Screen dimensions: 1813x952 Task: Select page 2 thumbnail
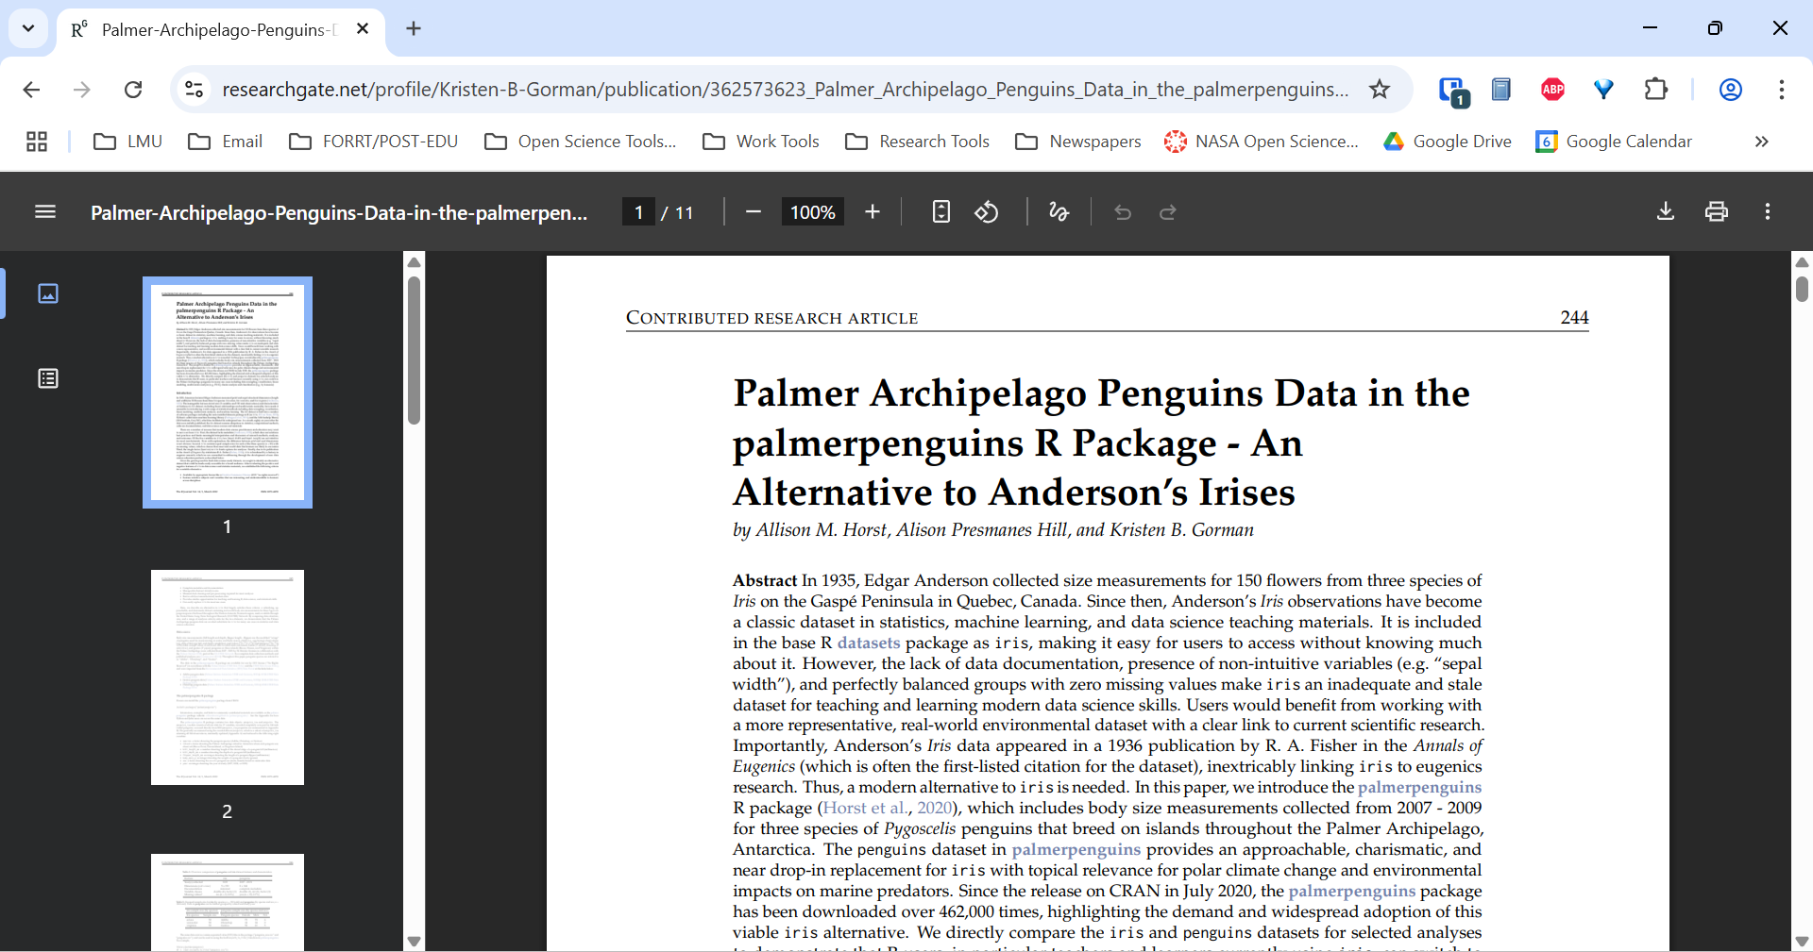228,677
